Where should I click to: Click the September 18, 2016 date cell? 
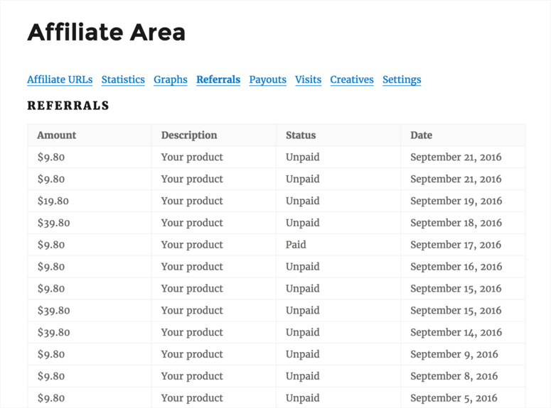[456, 223]
